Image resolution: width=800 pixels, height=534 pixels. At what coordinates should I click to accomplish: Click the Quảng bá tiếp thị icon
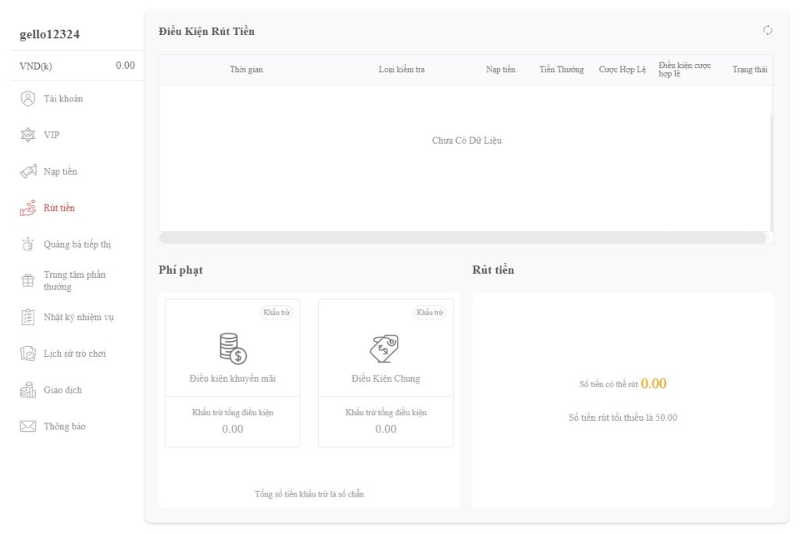point(28,244)
